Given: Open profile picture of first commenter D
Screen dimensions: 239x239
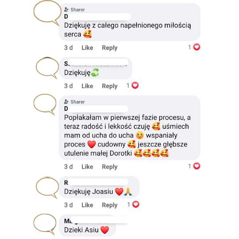Looking at the screenshot, I should click(x=47, y=13).
